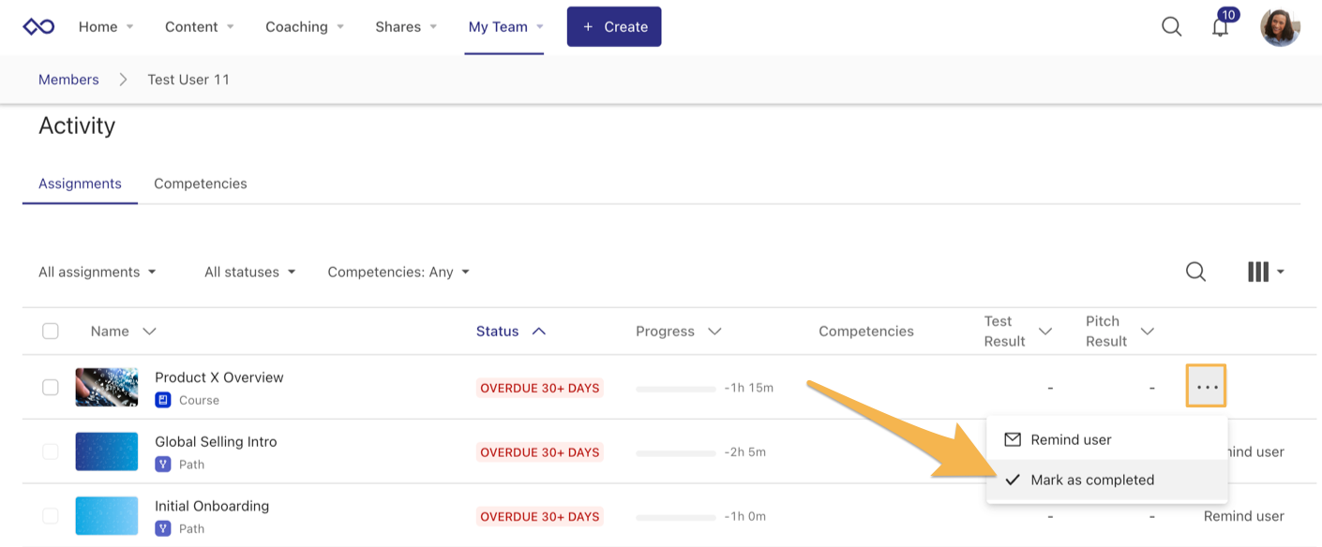1322x547 pixels.
Task: Open the Competencies: Any filter dropdown
Action: 398,272
